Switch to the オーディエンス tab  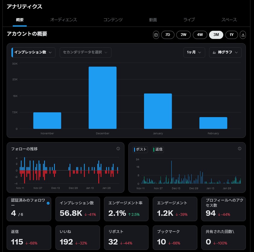64,20
